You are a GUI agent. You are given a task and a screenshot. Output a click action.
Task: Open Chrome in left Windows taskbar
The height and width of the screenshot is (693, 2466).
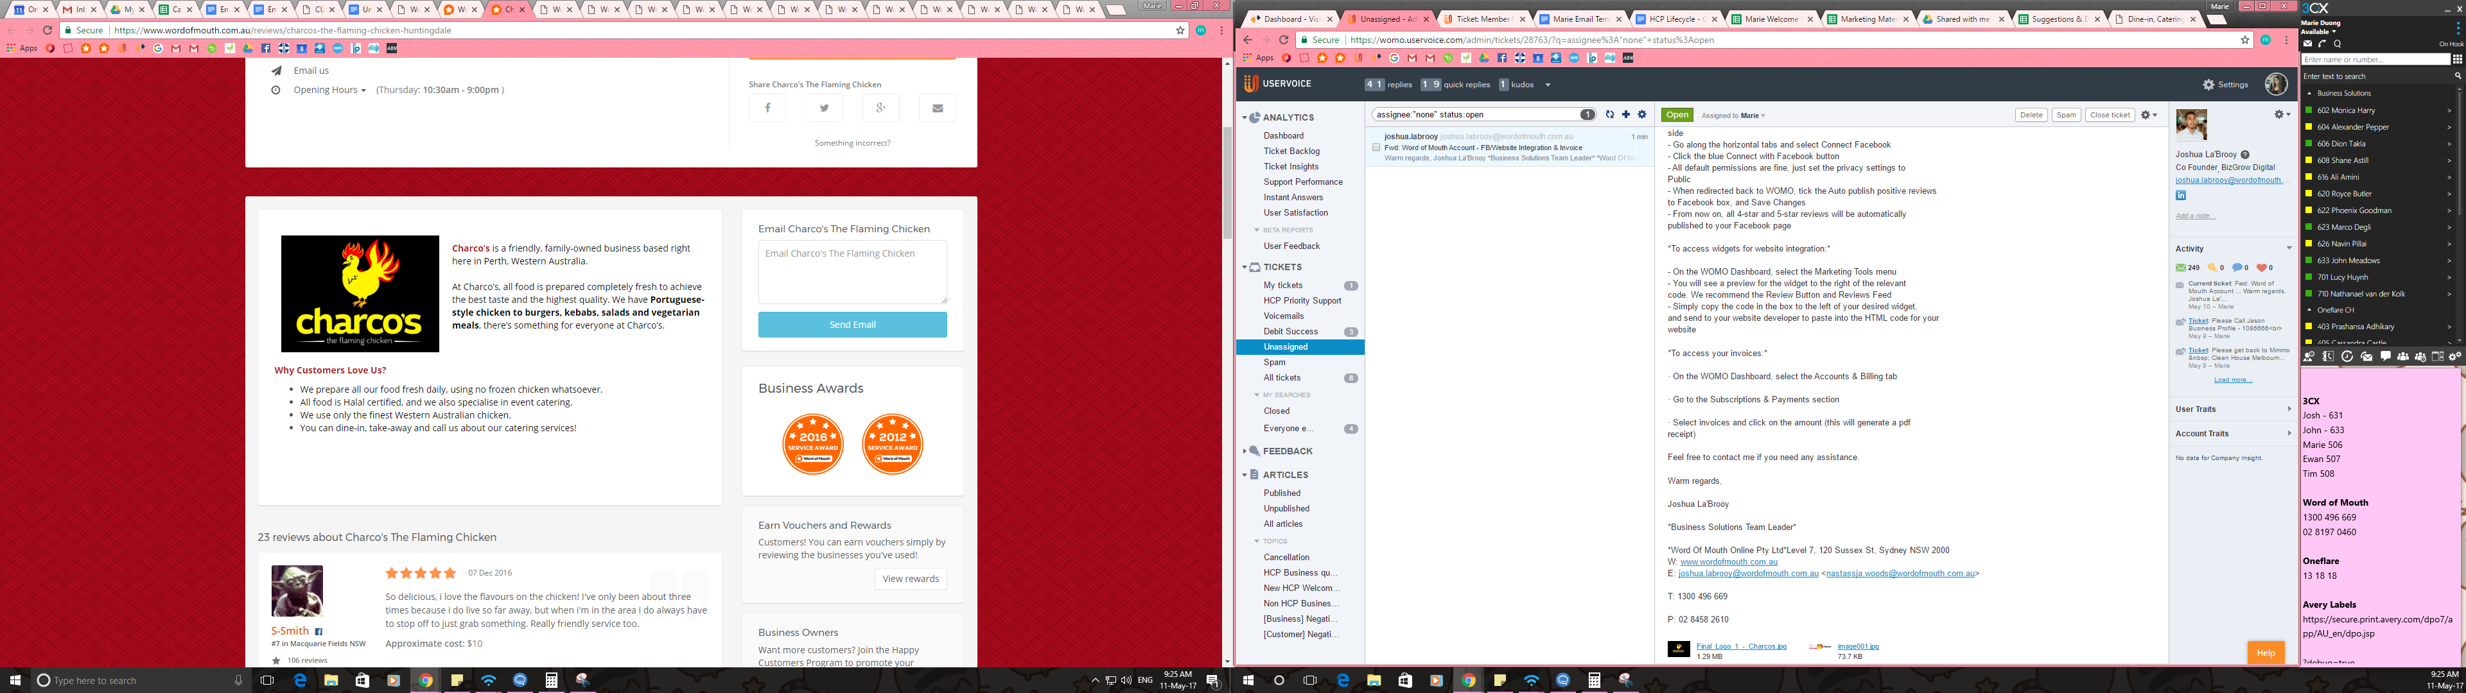425,681
